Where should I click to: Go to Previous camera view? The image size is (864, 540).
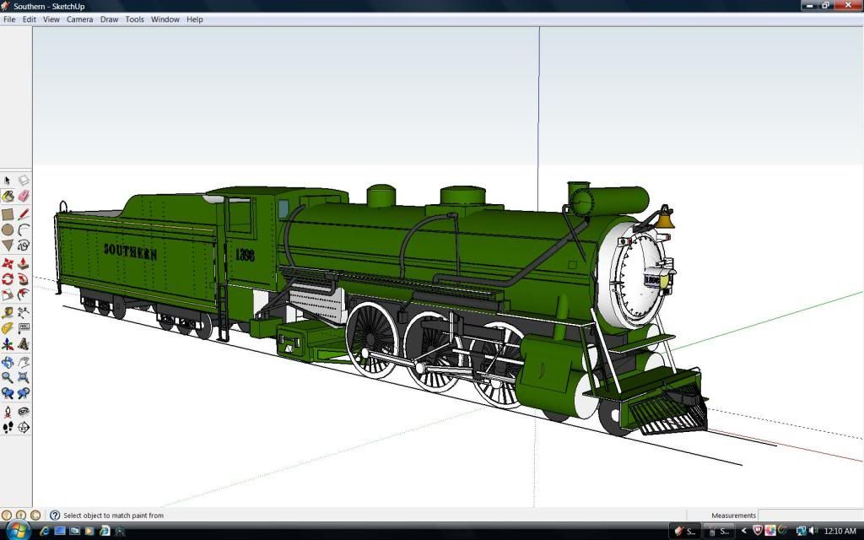coord(7,393)
